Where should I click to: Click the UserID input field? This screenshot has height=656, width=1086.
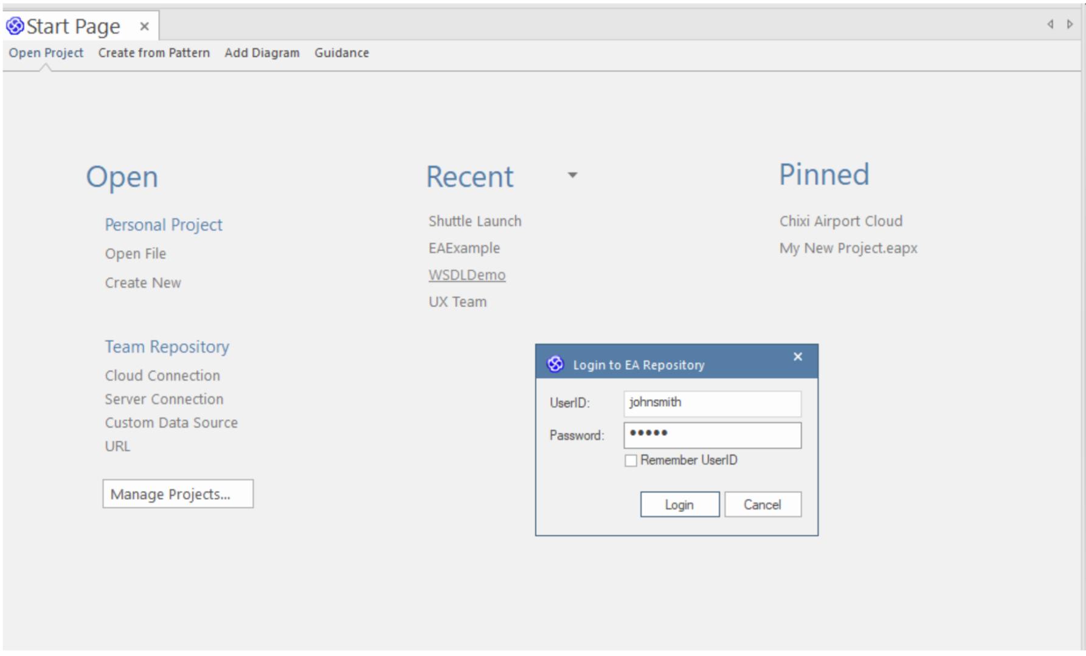tap(713, 403)
